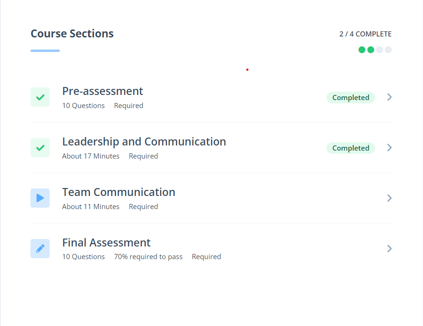Open the Final Assessment section title
Screen dimensions: 423x326
point(106,243)
